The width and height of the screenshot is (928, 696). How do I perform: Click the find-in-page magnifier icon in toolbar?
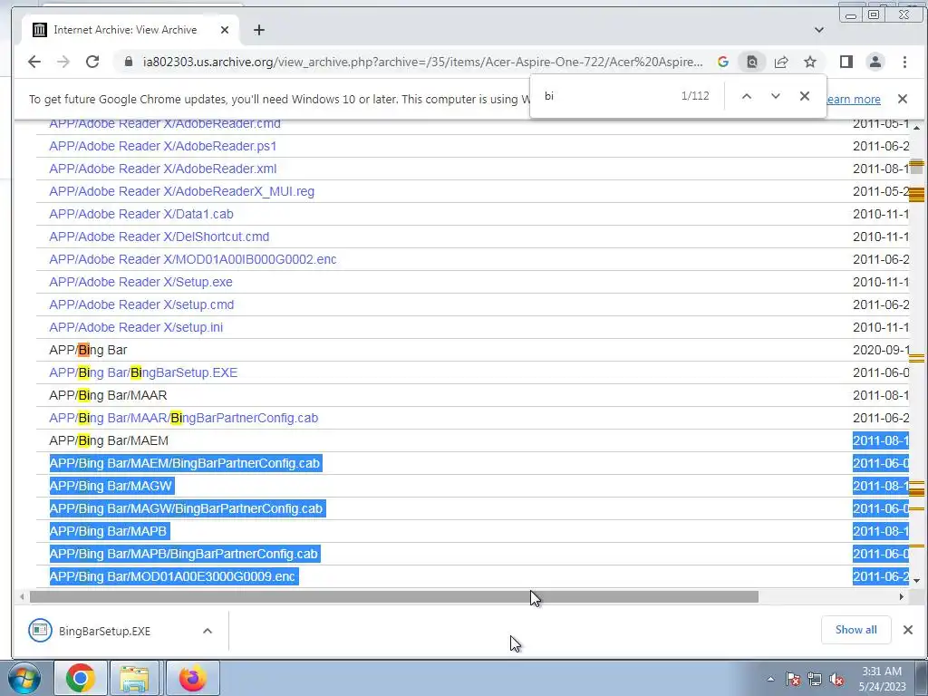pyautogui.click(x=751, y=62)
